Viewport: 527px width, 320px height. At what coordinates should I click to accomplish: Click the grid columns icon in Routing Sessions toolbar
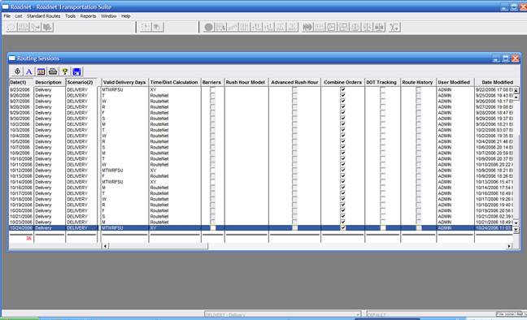(41, 71)
